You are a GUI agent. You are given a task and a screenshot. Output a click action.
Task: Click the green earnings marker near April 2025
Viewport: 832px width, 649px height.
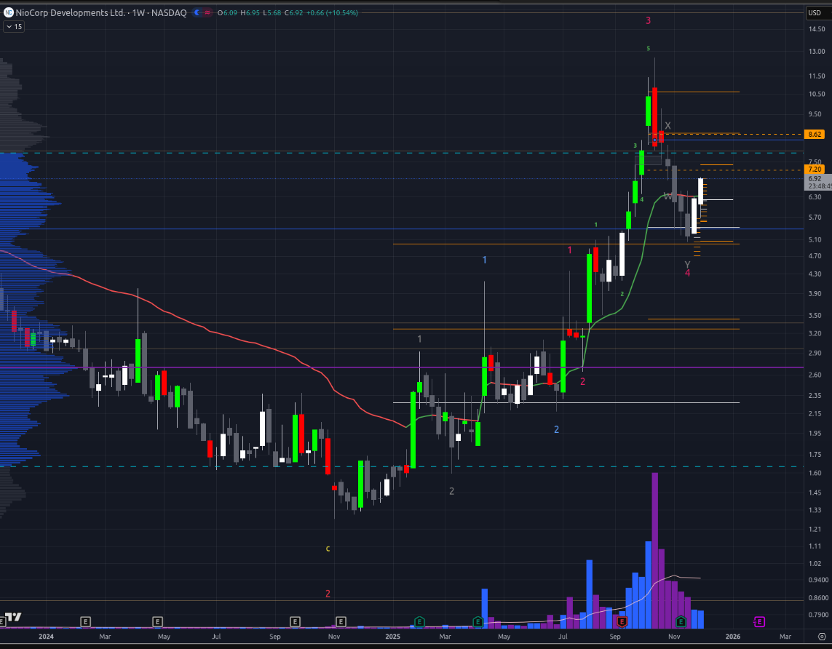(478, 621)
